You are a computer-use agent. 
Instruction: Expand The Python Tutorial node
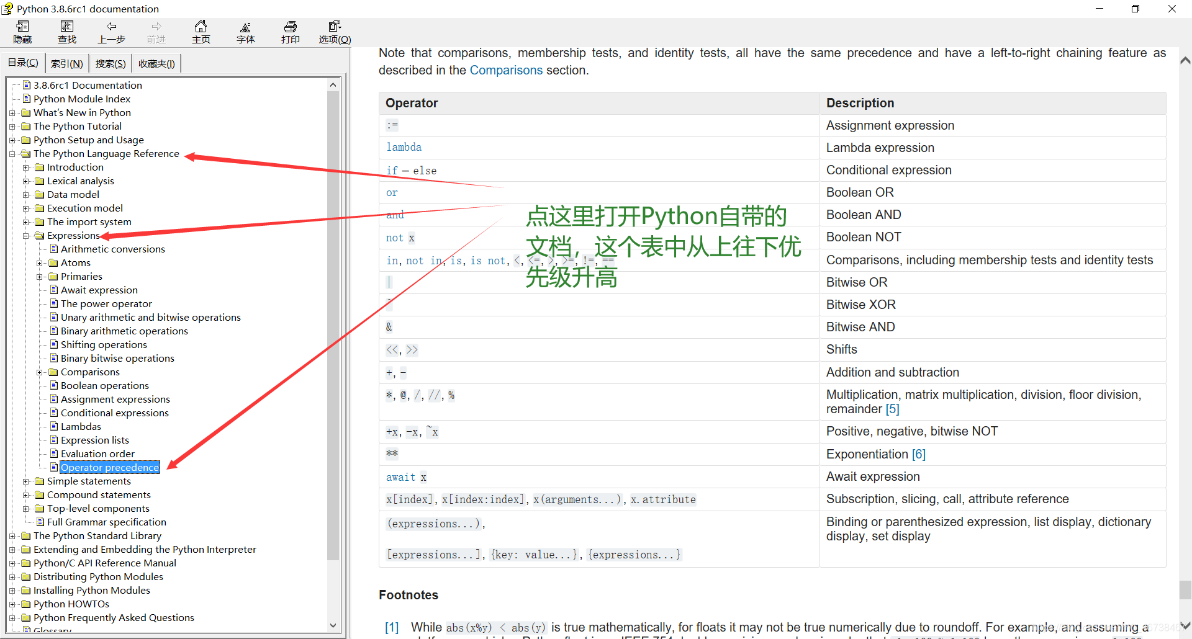point(12,127)
